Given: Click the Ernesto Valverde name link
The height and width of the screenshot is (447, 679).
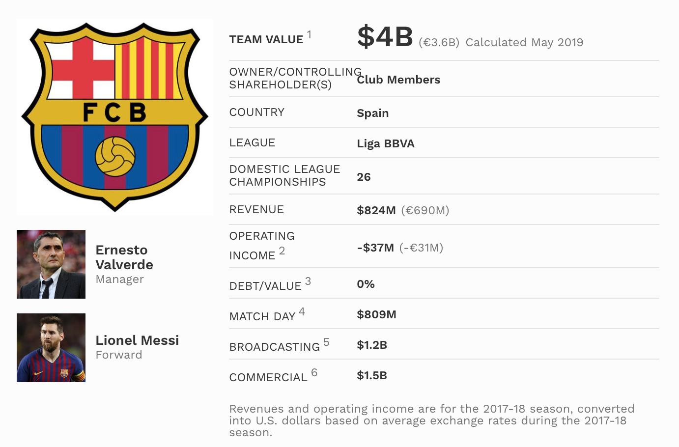Looking at the screenshot, I should [x=124, y=257].
